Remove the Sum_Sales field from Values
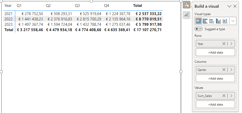This screenshot has height=113, width=242. click(x=224, y=96)
